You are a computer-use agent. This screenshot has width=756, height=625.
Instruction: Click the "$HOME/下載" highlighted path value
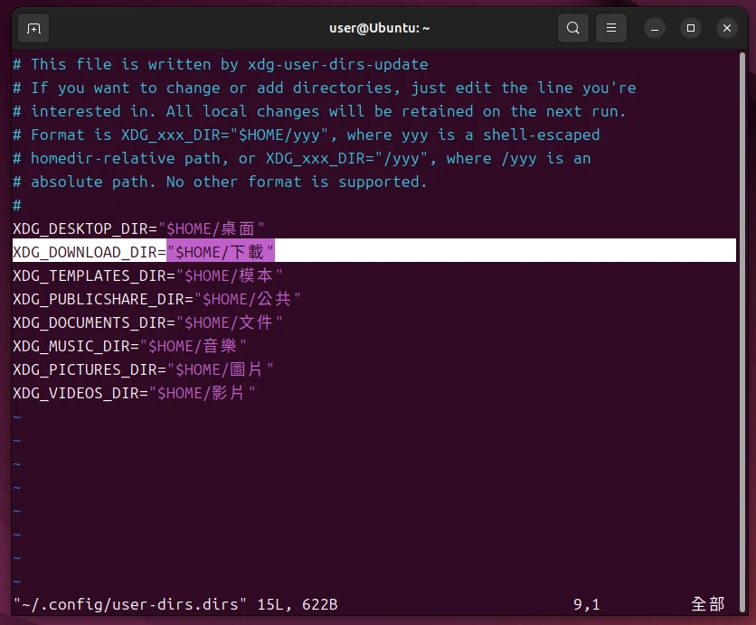(221, 252)
